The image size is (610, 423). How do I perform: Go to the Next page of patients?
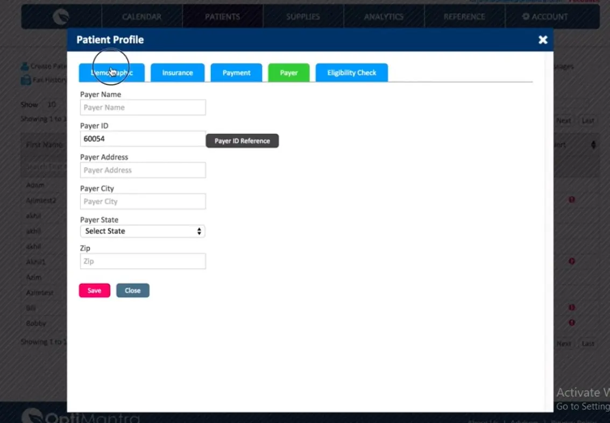coord(564,120)
